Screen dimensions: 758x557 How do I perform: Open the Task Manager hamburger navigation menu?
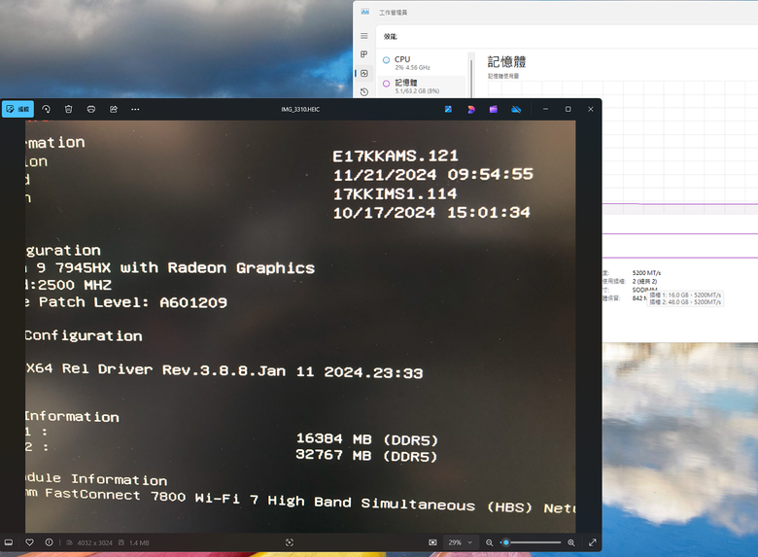click(x=364, y=36)
